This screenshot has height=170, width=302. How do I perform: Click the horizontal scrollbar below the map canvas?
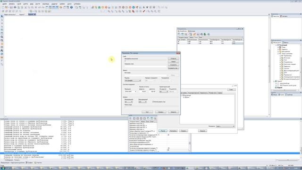(x=136, y=117)
